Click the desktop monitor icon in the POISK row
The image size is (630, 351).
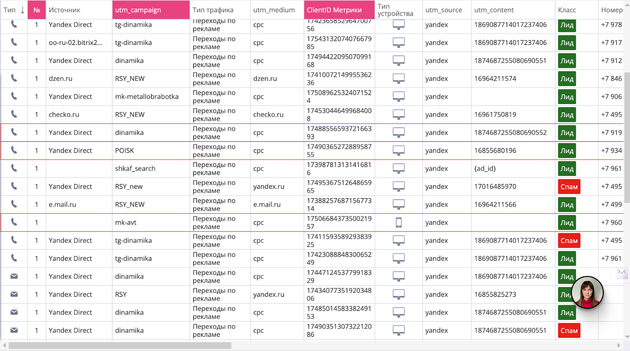tap(398, 150)
